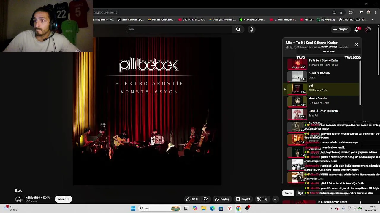The width and height of the screenshot is (380, 213).
Task: Click the Windows taskbar Ara search box
Action: (160, 209)
